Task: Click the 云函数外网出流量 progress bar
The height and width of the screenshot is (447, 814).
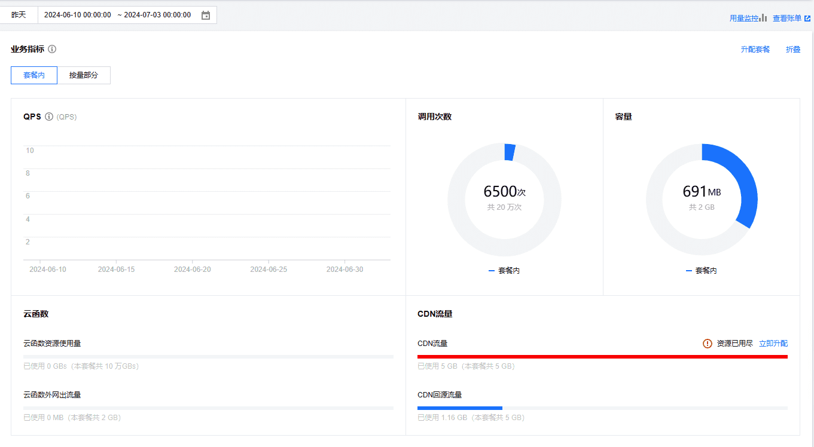Action: pyautogui.click(x=208, y=408)
